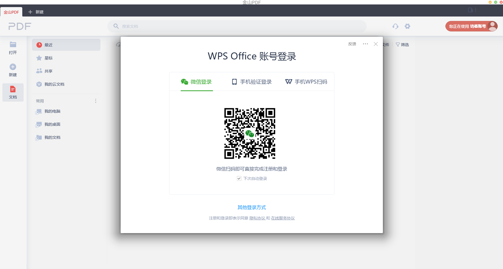This screenshot has width=503, height=269.
Task: Click the 共享 shared files icon
Action: click(39, 71)
